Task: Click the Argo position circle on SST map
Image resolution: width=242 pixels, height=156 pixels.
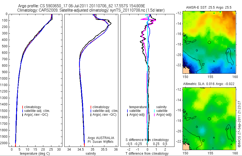Action: pyautogui.click(x=209, y=42)
